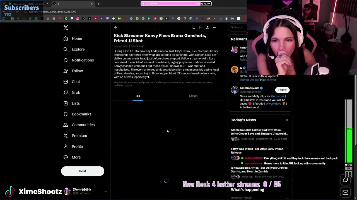This screenshot has width=357, height=200.
Task: Open Grok from the sidebar
Action: point(72,92)
